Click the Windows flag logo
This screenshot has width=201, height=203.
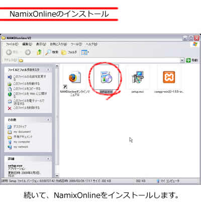click(x=195, y=44)
